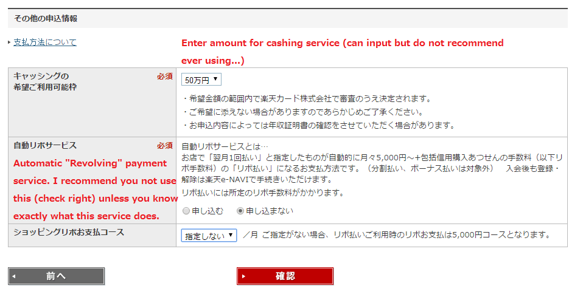The image size is (583, 297).
Task: Open the 支払方法について link
Action: [45, 43]
